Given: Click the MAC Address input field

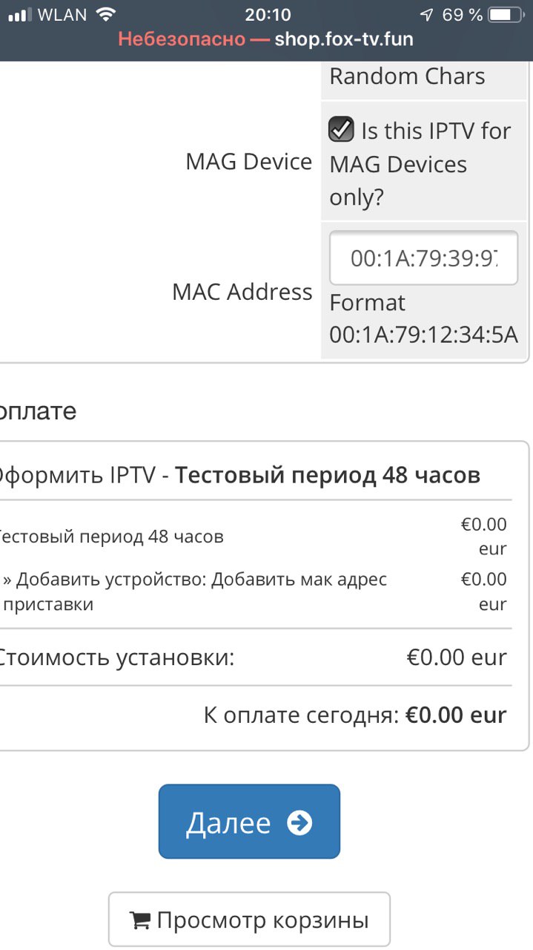Looking at the screenshot, I should [423, 258].
